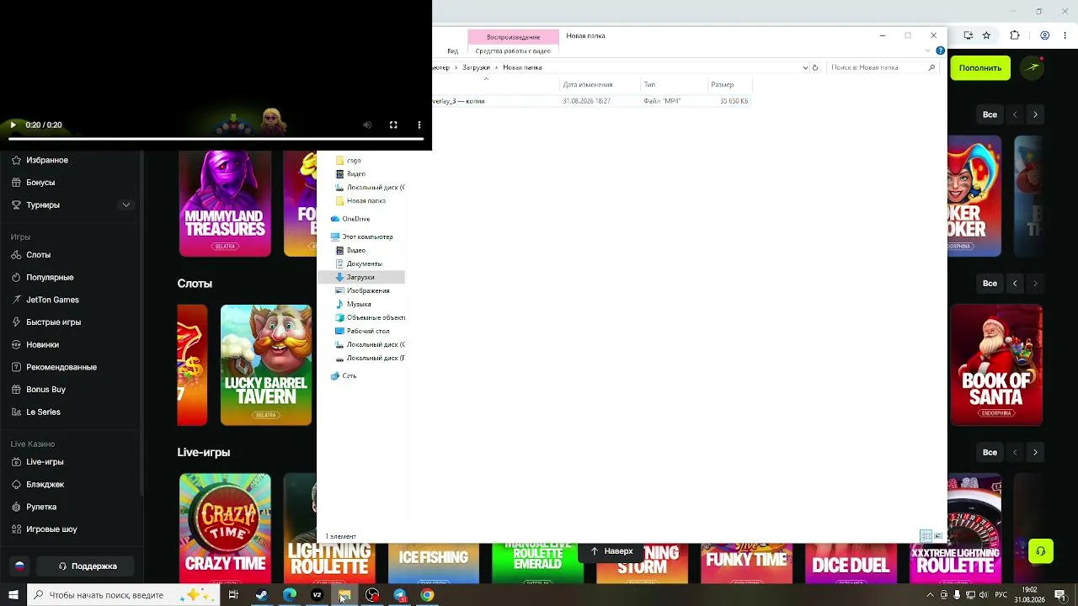Open the Mummyland Treasures game card
1078x606 pixels.
225,204
